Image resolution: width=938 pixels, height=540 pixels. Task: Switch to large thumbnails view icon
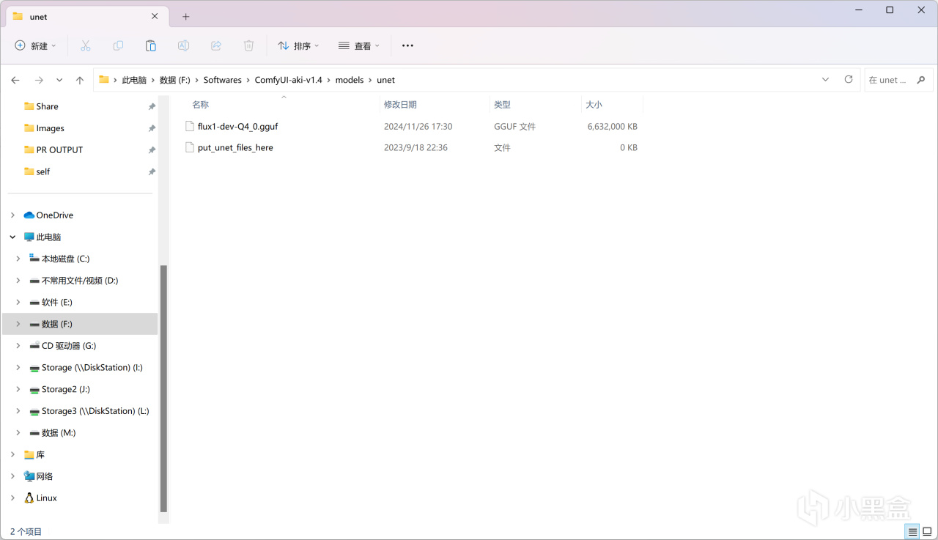[927, 532]
